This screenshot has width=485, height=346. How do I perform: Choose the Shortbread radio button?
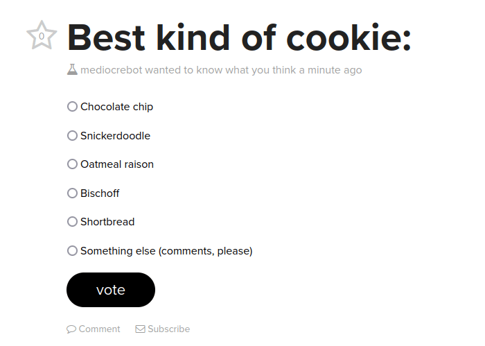tap(72, 222)
